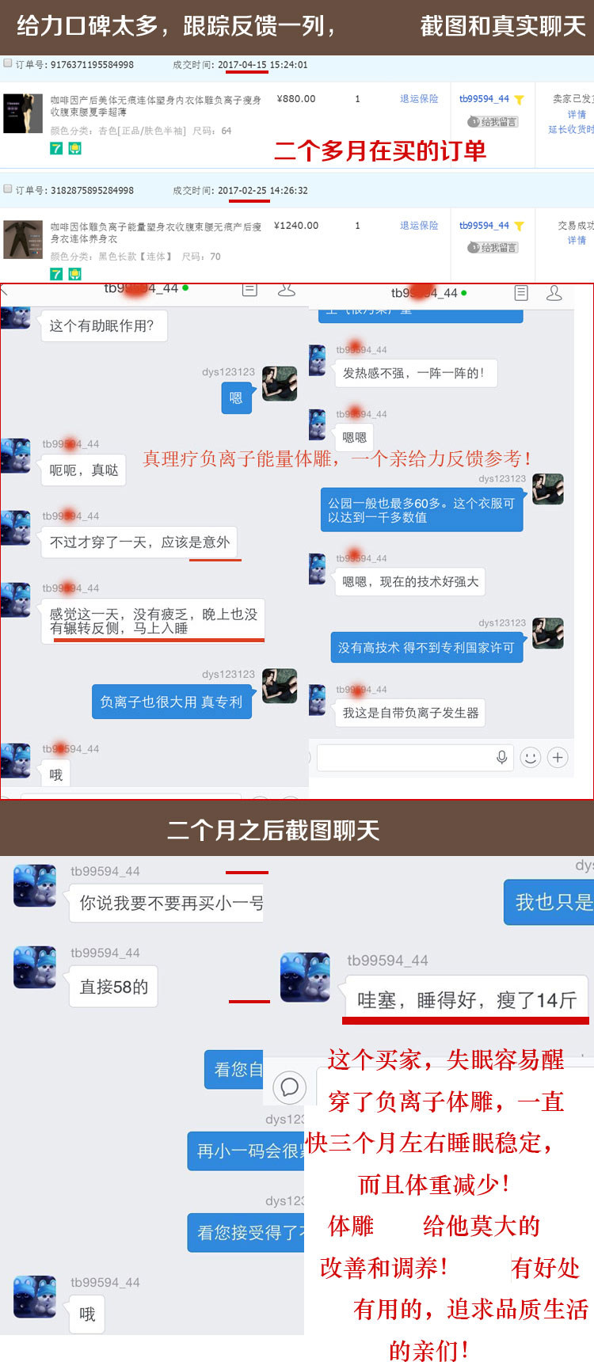
Task: Click the message input field in right chat
Action: click(x=415, y=758)
